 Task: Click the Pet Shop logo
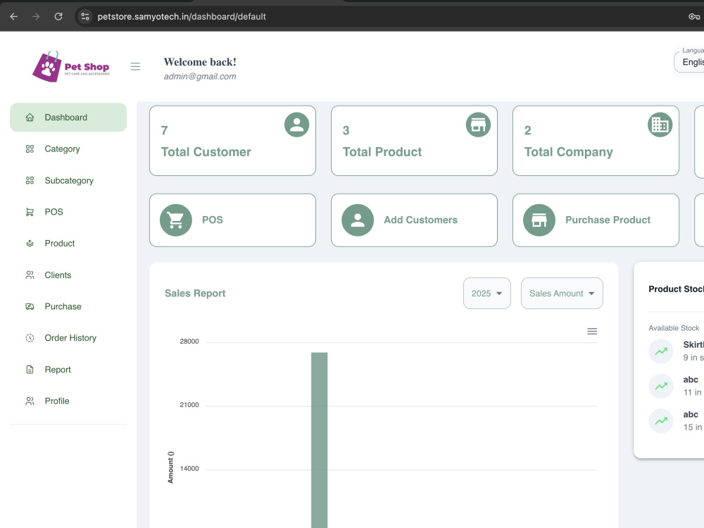71,66
